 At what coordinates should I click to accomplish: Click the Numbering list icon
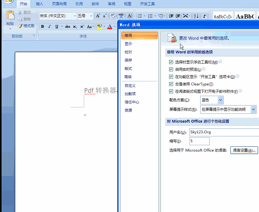click(150, 16)
